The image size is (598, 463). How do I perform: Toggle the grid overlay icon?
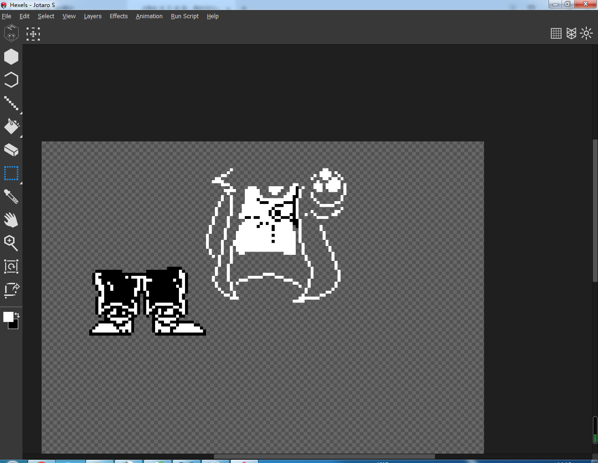click(x=556, y=34)
